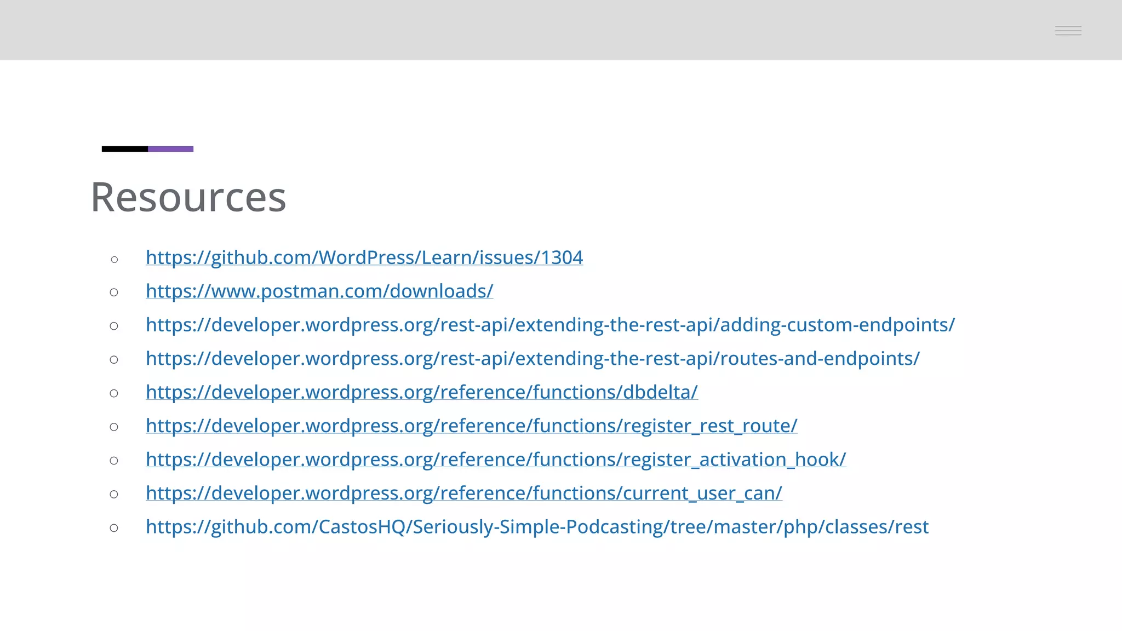The width and height of the screenshot is (1122, 631).
Task: Open the CastosHQ Seriously-Simple-Podcasting GitHub URL
Action: coord(537,526)
